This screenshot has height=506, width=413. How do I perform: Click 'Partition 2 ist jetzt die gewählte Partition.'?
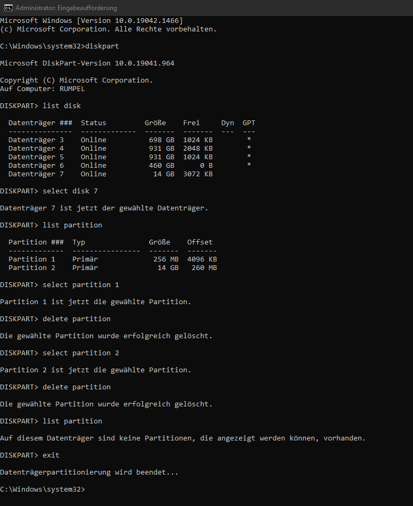pyautogui.click(x=96, y=370)
